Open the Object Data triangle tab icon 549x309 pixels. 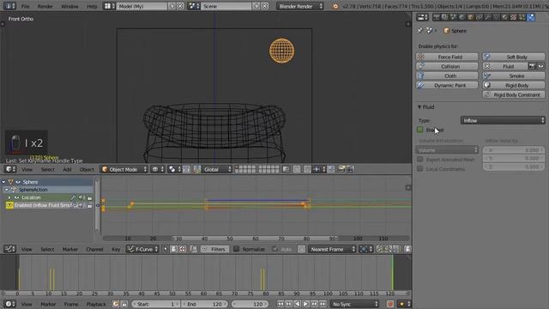tap(496, 17)
